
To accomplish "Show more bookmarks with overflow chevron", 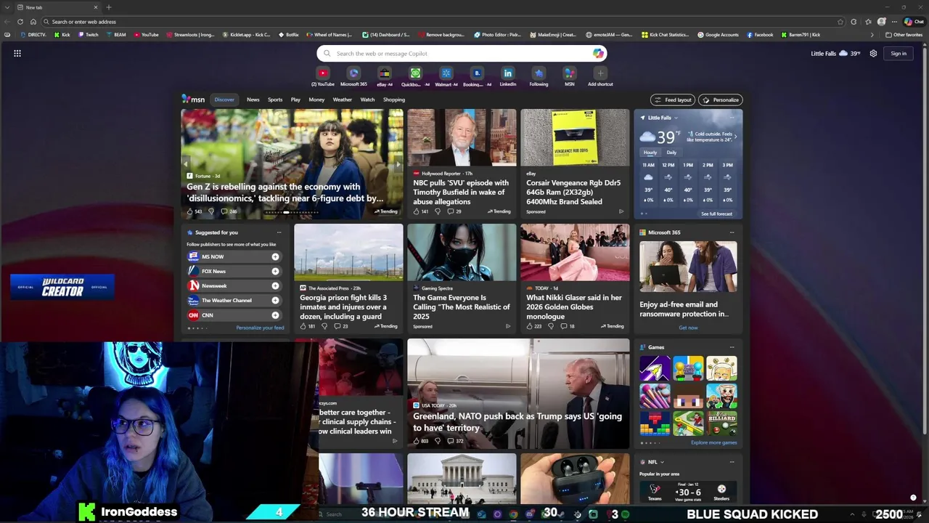I will coord(872,35).
